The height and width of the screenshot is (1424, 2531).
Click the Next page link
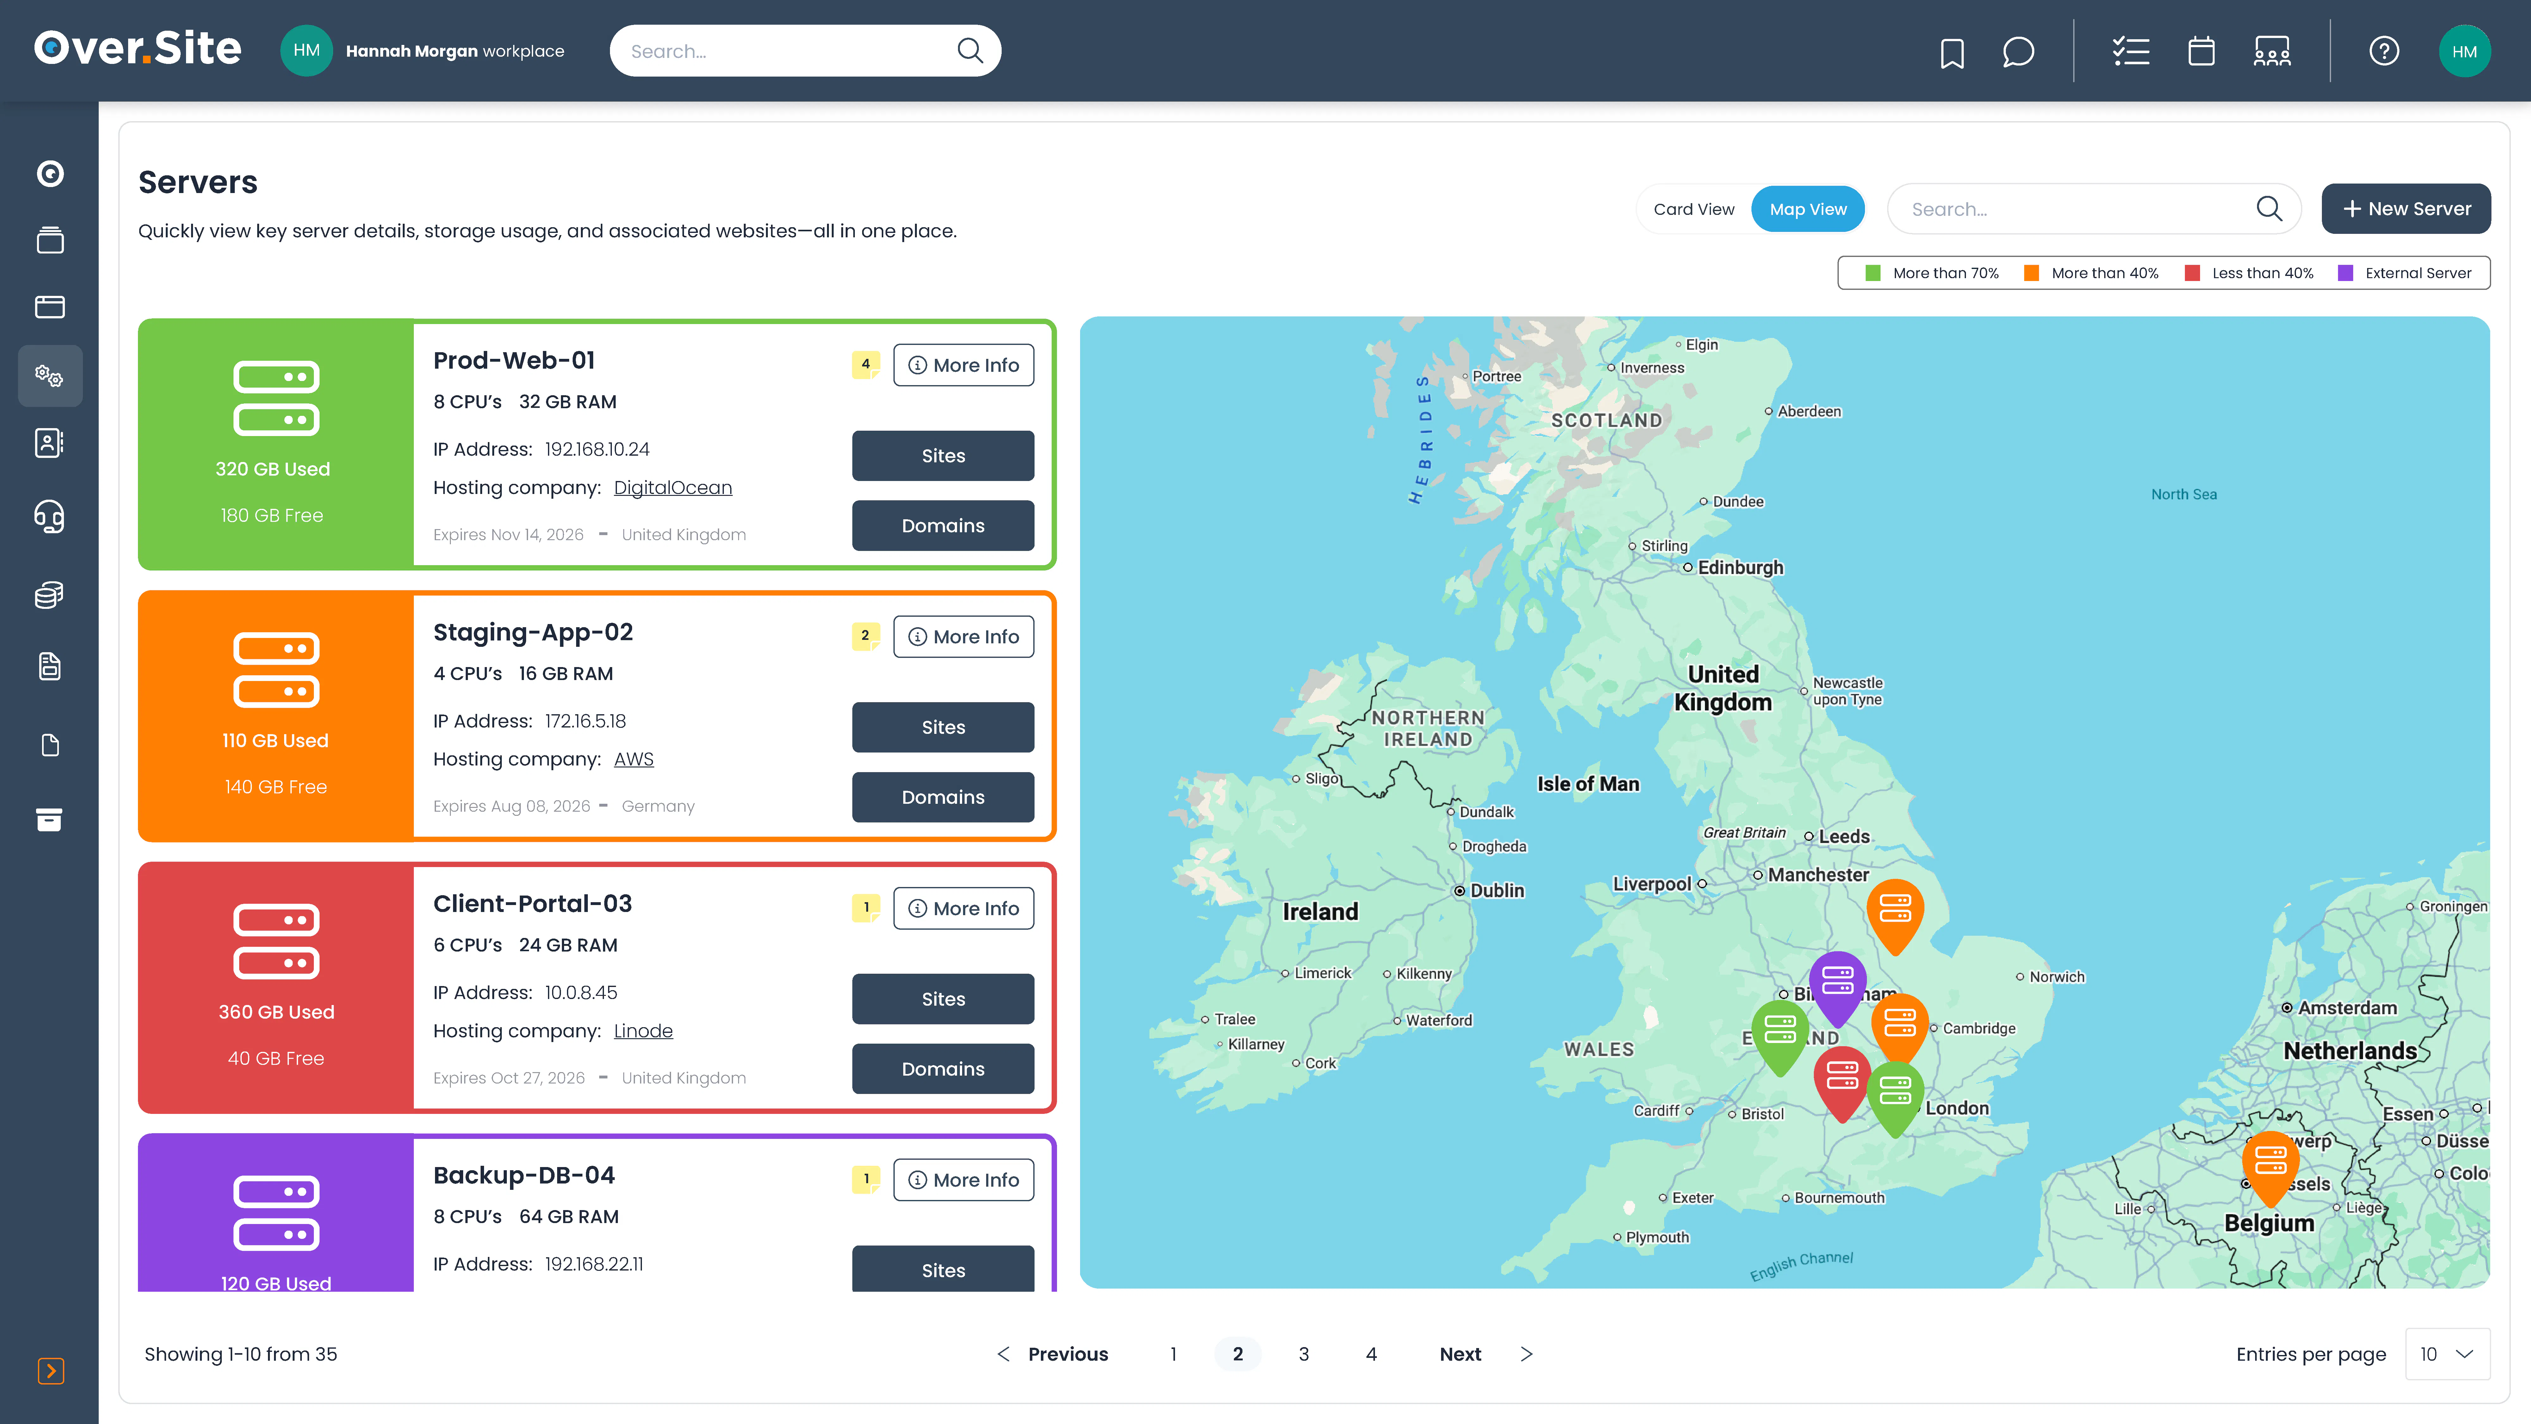click(x=1486, y=1354)
